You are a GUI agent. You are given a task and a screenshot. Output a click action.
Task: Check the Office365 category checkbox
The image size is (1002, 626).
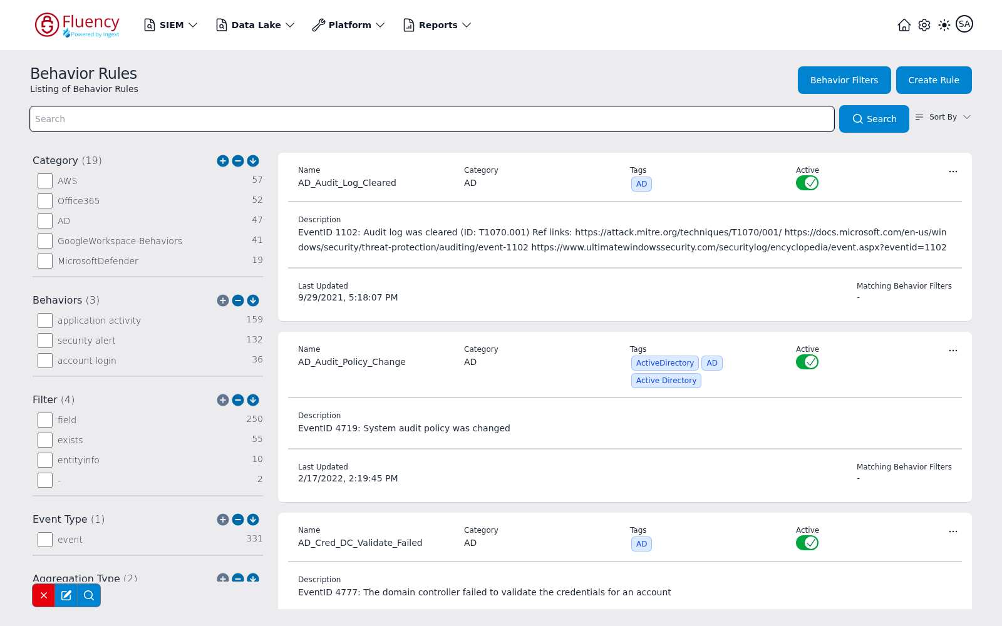coord(45,201)
